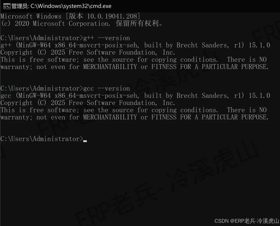Image resolution: width=280 pixels, height=226 pixels.
Task: Click the cmd.exe icon in title bar
Action: click(7, 6)
